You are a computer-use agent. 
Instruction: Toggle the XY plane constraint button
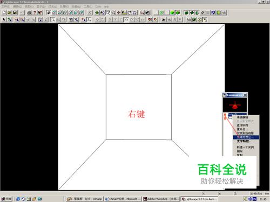pyautogui.click(x=126, y=19)
